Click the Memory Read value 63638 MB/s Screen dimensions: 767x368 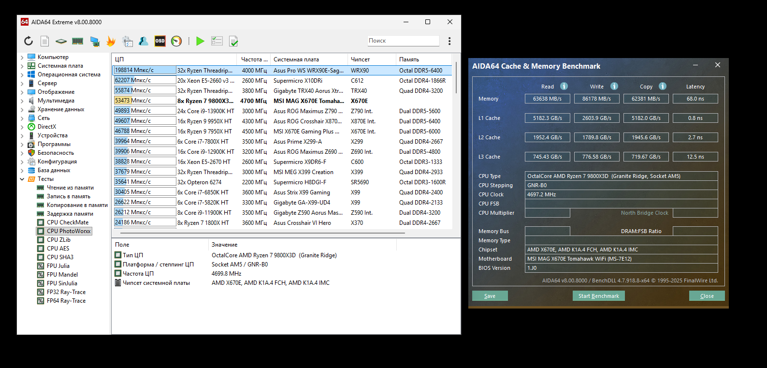[x=547, y=99]
